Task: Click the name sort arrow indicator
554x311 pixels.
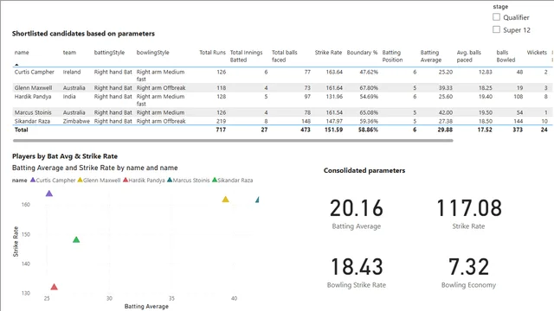Action: [x=16, y=65]
